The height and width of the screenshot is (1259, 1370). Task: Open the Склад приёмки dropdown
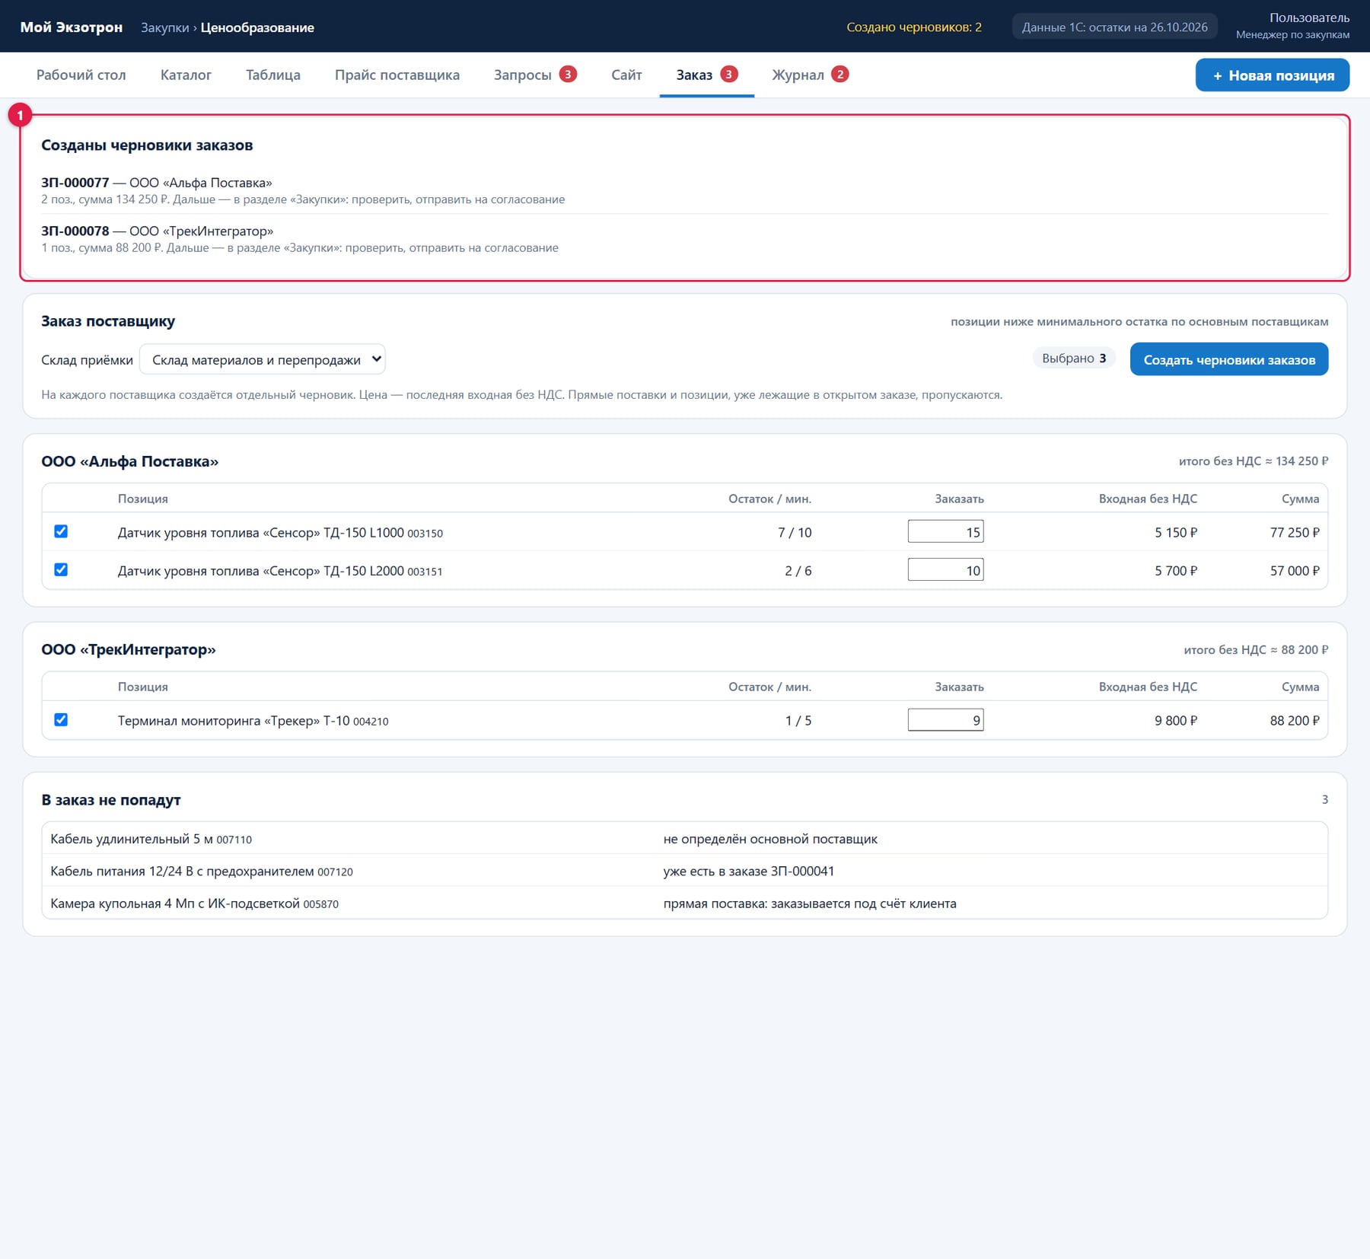point(262,359)
